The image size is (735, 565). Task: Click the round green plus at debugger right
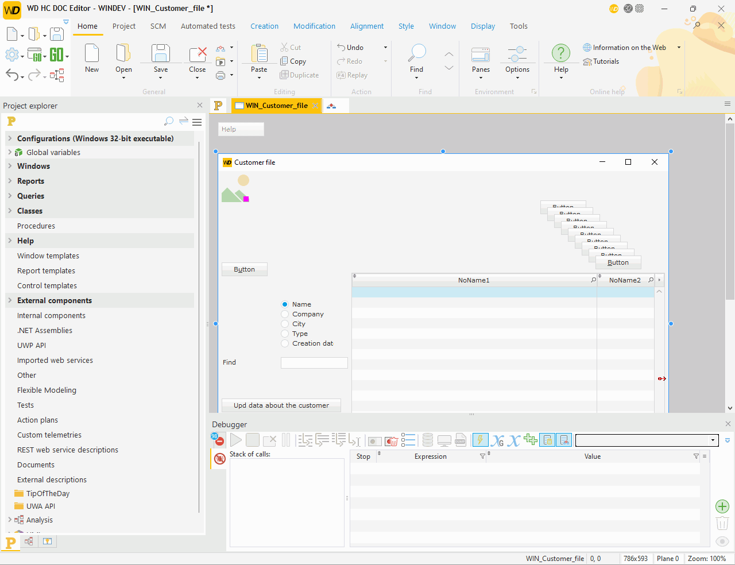[722, 506]
